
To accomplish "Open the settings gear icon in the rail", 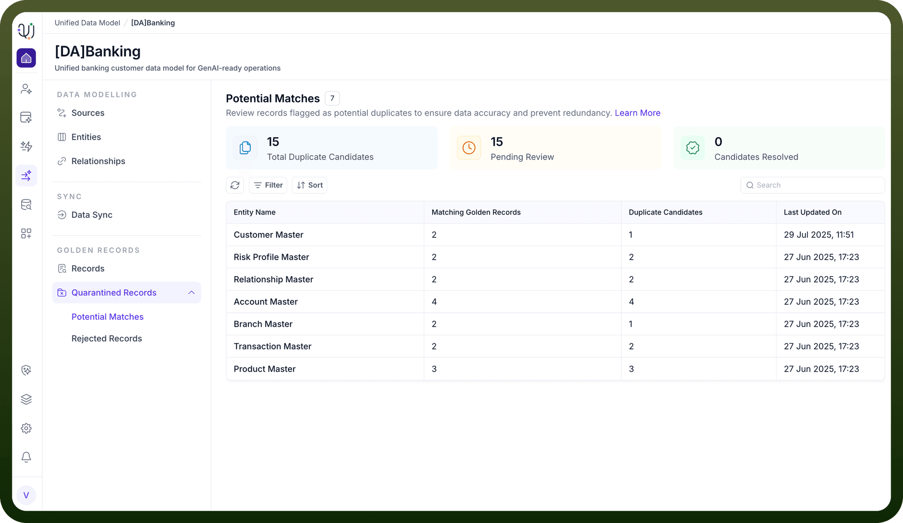I will click(26, 428).
